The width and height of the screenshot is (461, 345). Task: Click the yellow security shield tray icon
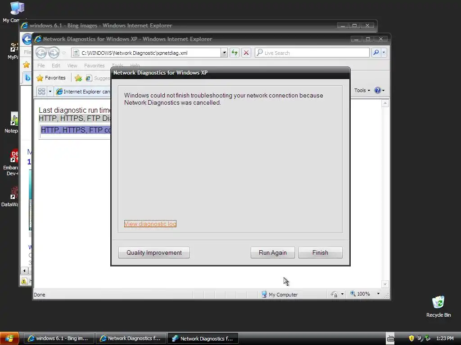pos(411,338)
